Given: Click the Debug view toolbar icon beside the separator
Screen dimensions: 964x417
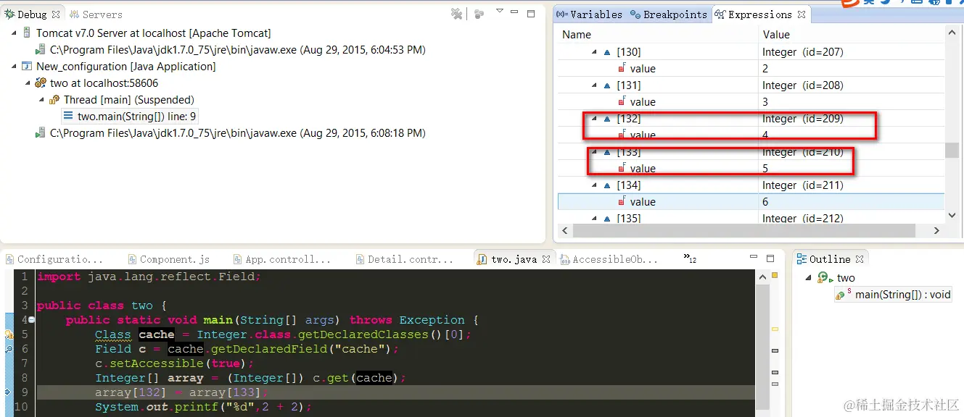Looking at the screenshot, I should (x=479, y=14).
